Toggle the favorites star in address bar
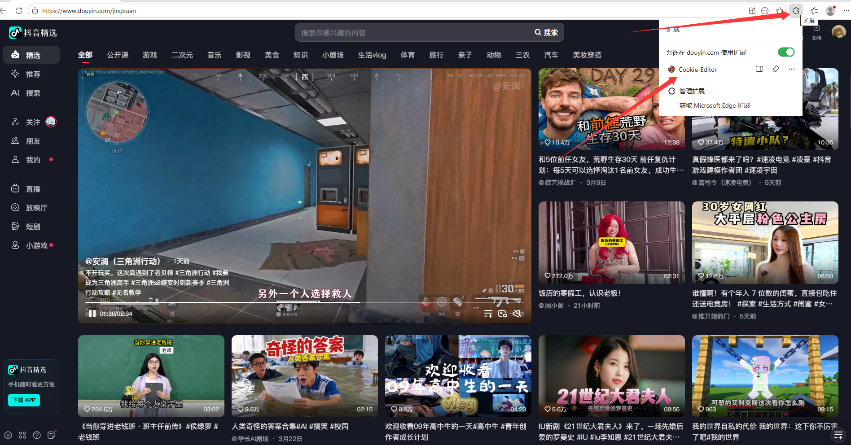Image resolution: width=851 pixels, height=445 pixels. coord(781,10)
